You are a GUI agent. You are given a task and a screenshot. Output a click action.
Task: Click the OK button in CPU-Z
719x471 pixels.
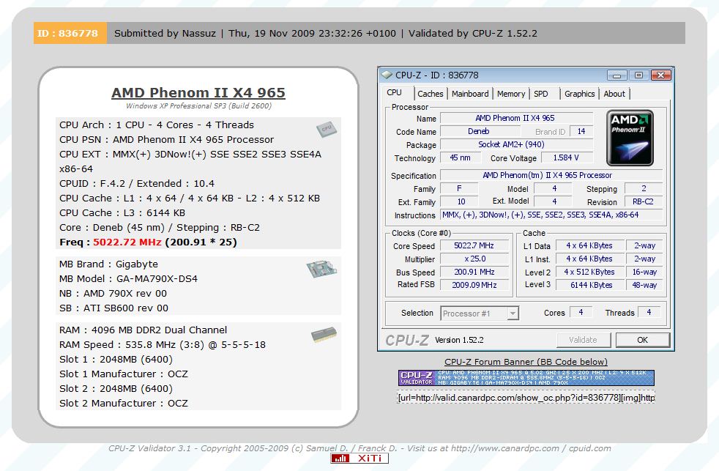[x=642, y=340]
